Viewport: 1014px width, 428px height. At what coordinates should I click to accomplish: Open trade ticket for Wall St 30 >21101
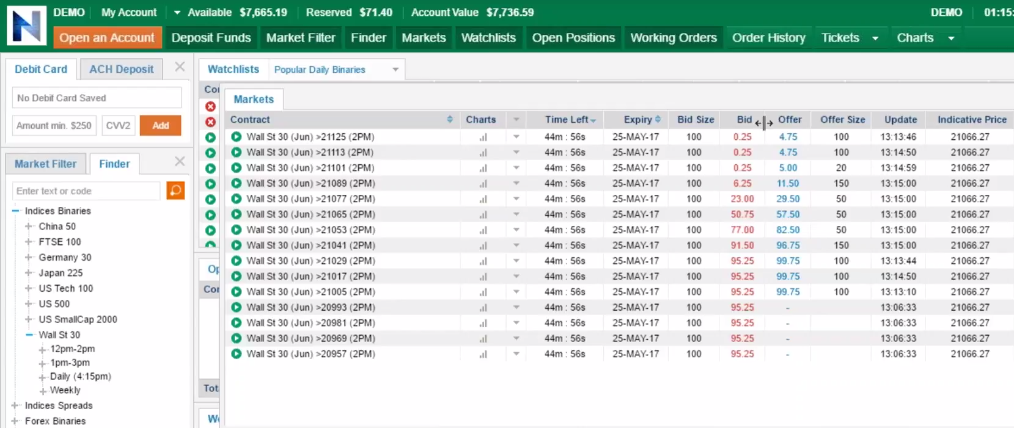(x=236, y=168)
